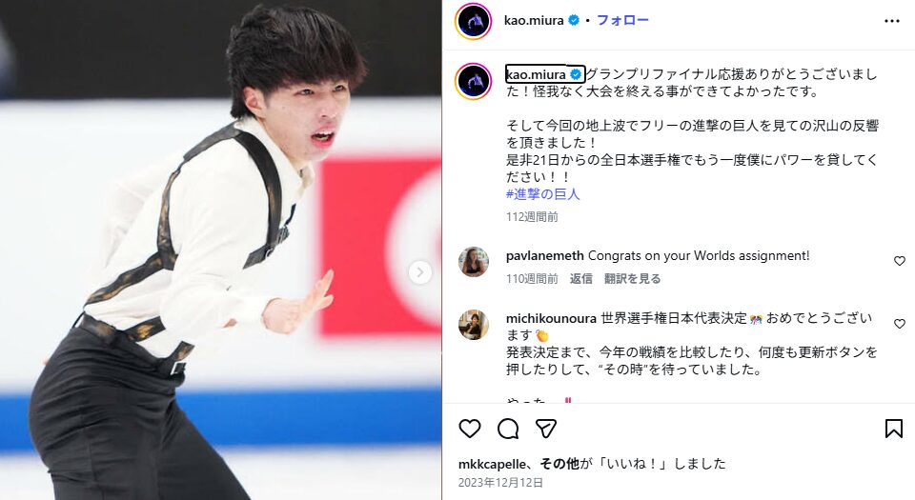Click the フォロー follow button
Image resolution: width=915 pixels, height=500 pixels.
(x=622, y=20)
